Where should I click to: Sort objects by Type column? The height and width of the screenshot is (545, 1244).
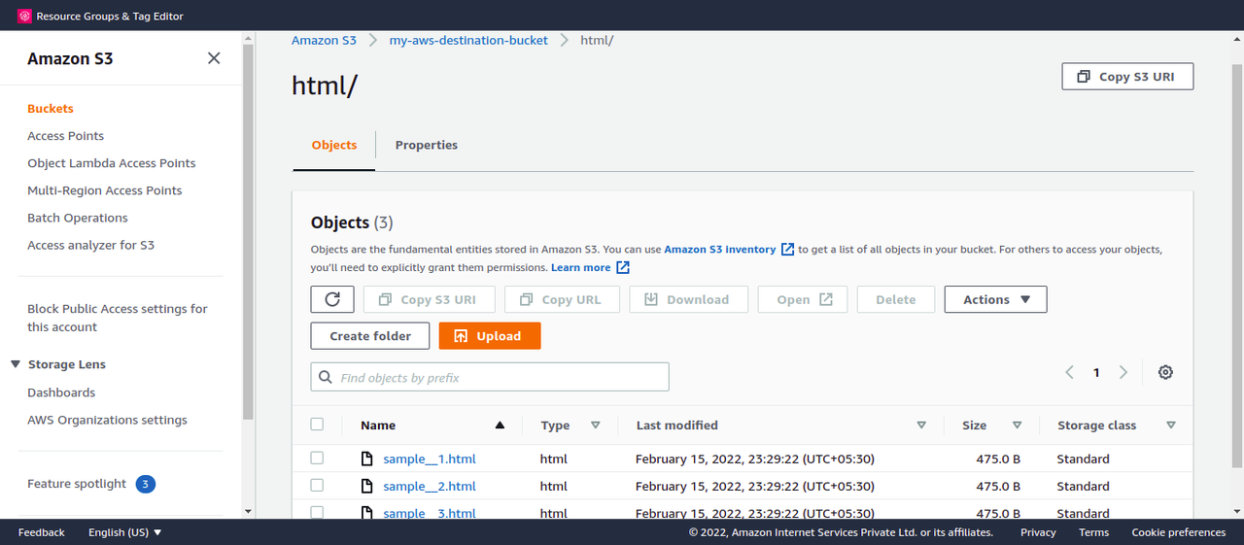[x=596, y=426]
